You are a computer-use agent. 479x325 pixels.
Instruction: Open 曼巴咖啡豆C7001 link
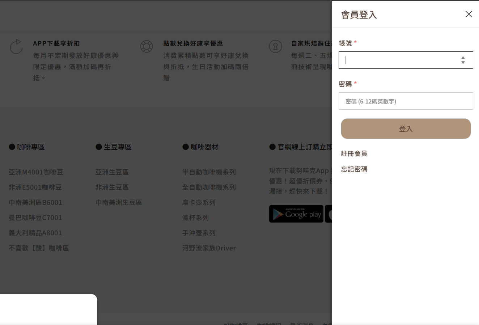point(35,218)
